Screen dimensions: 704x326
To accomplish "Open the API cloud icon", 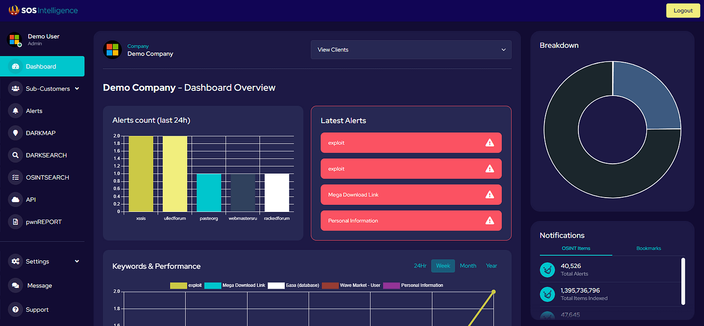I will pyautogui.click(x=15, y=199).
